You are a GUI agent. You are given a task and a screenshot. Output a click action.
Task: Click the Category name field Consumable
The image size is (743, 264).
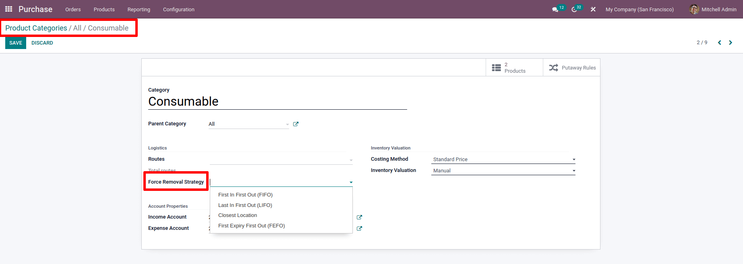pos(277,102)
